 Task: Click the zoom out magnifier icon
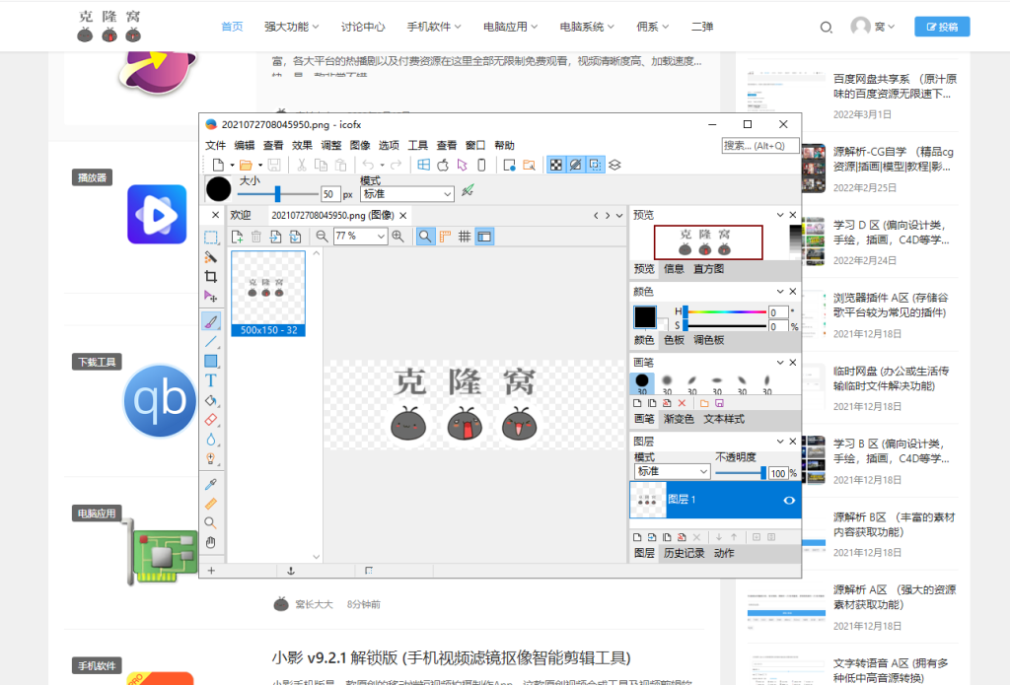pyautogui.click(x=322, y=237)
